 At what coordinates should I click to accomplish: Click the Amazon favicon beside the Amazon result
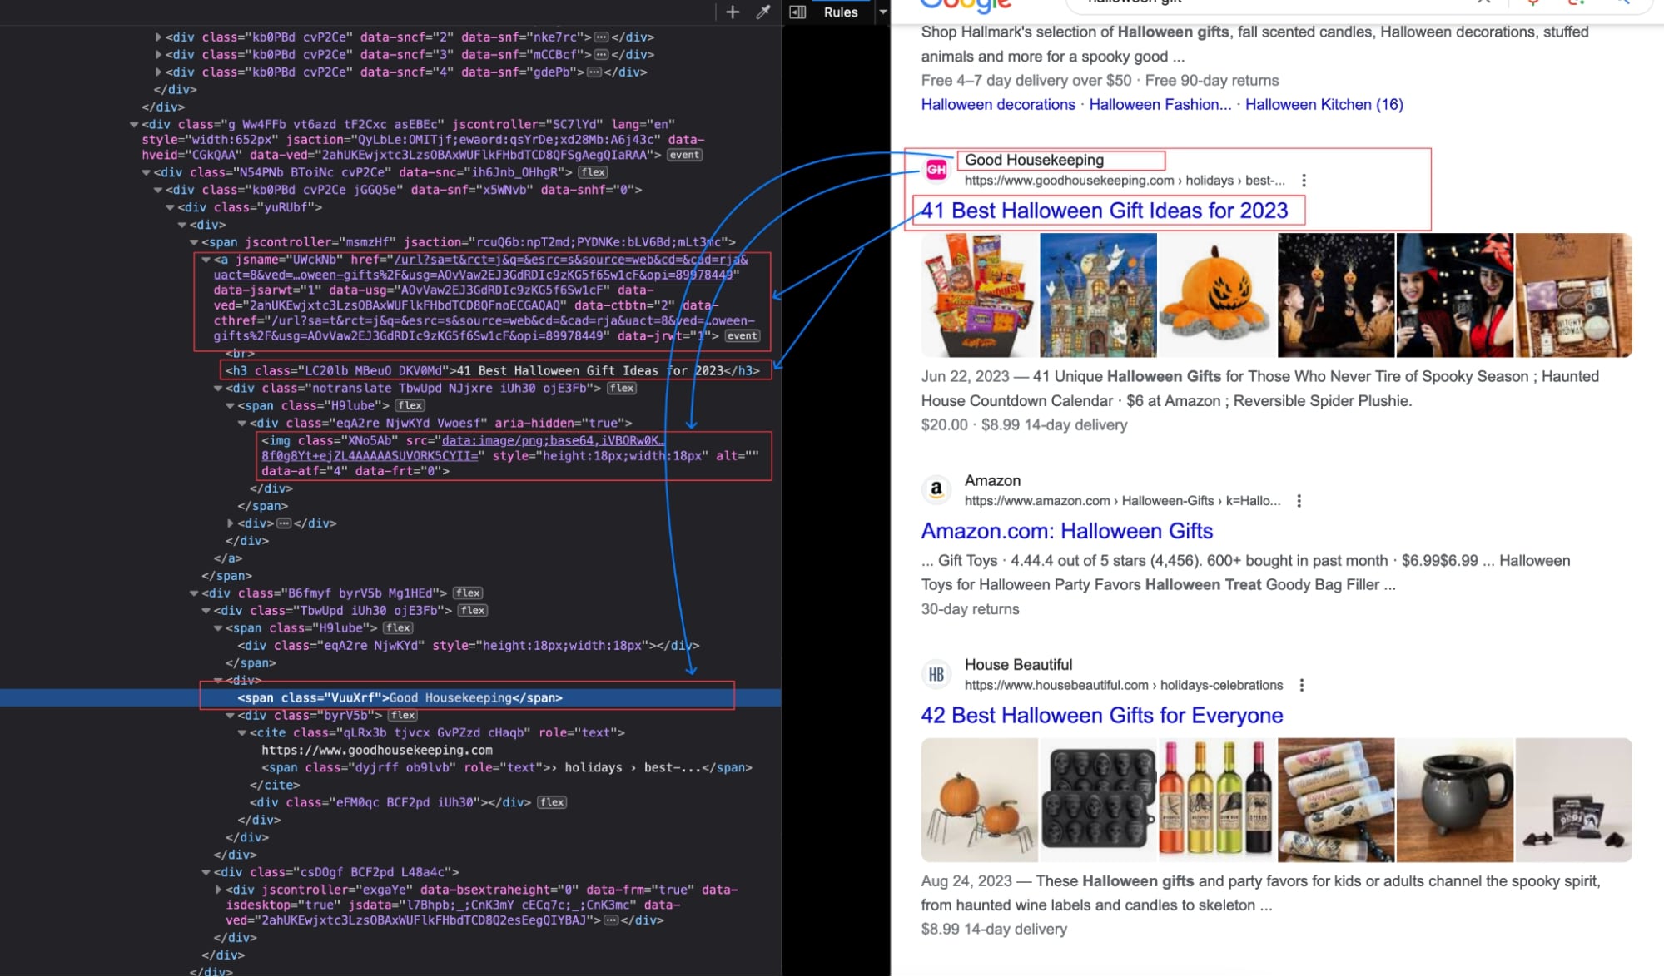(936, 490)
